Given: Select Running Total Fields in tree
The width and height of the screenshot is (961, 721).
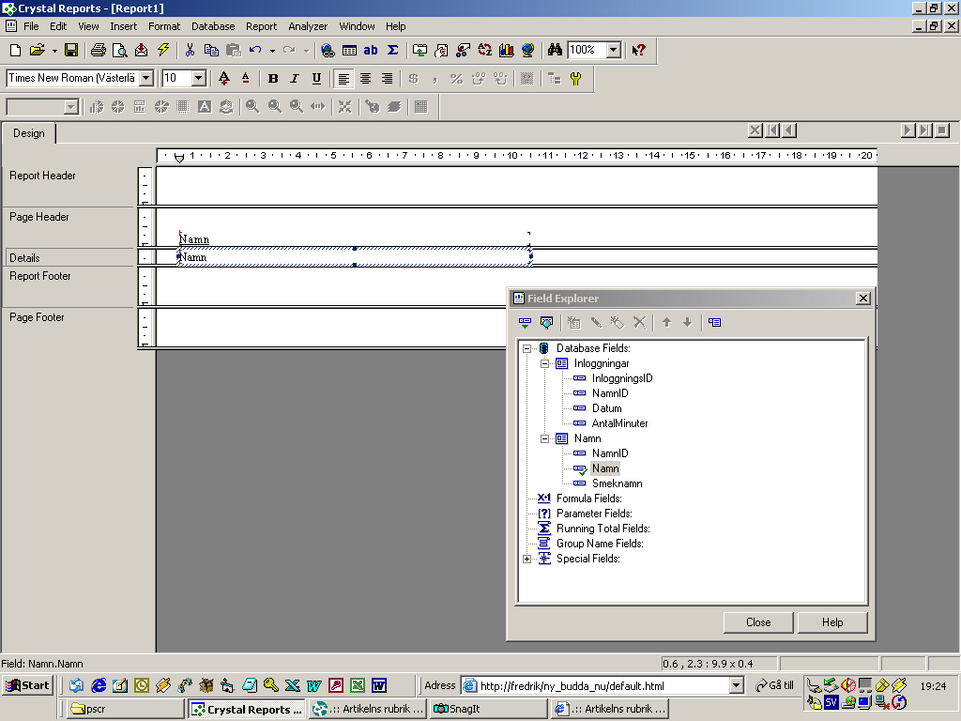Looking at the screenshot, I should [x=603, y=529].
